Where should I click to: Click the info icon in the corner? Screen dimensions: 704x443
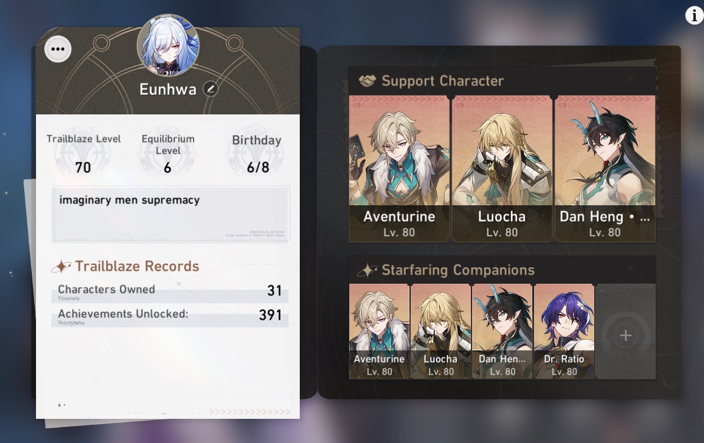[x=694, y=16]
